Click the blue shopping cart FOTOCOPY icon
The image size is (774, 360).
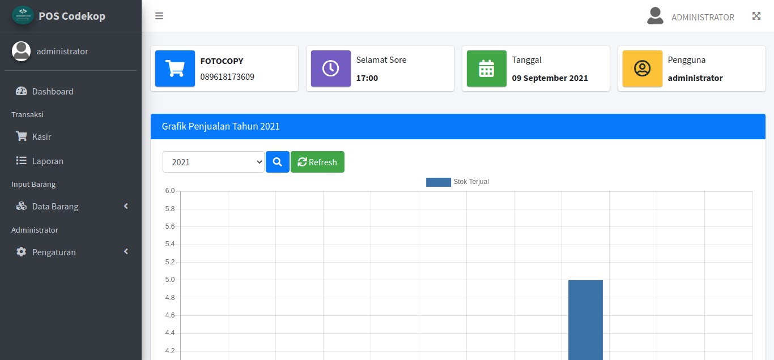click(175, 68)
